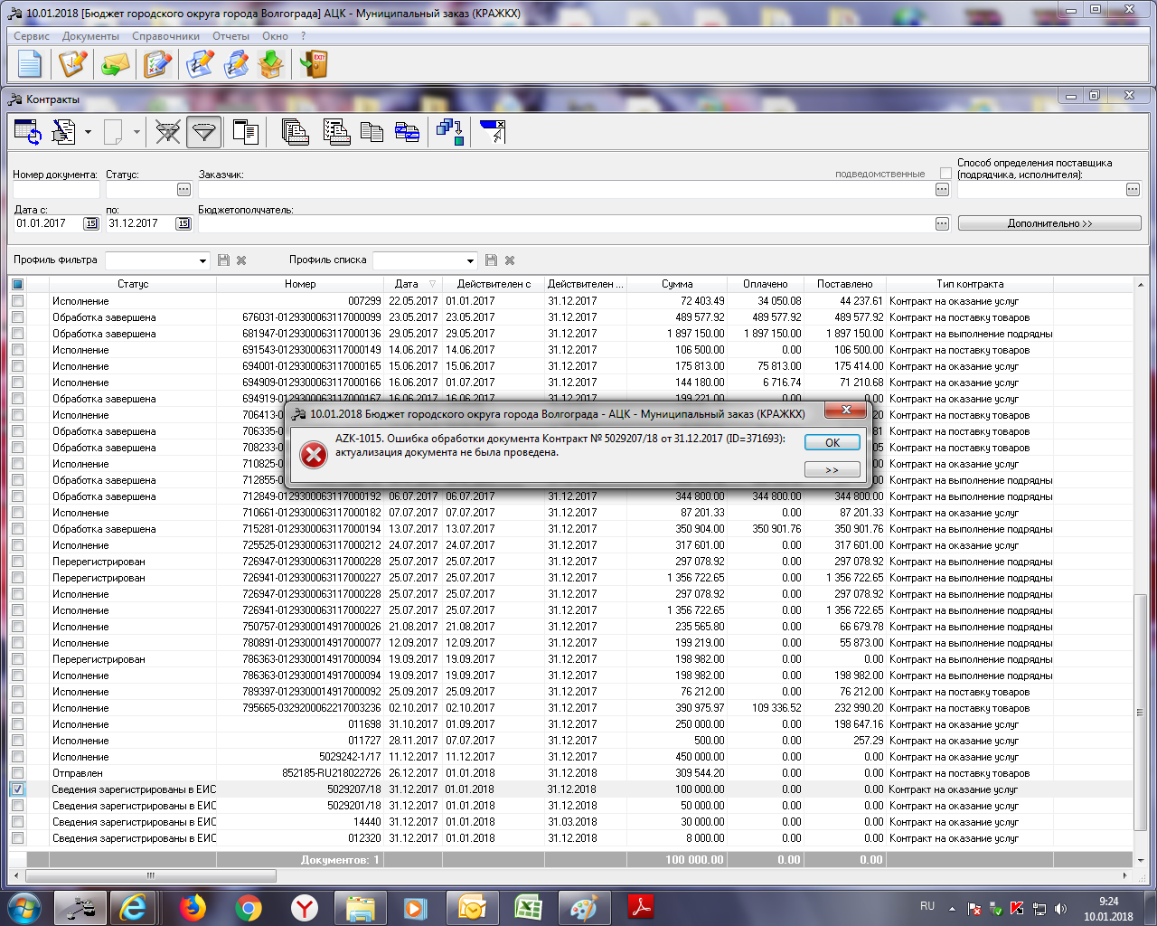The height and width of the screenshot is (926, 1157).
Task: Click the blank document icon in main toolbar
Action: coord(30,64)
